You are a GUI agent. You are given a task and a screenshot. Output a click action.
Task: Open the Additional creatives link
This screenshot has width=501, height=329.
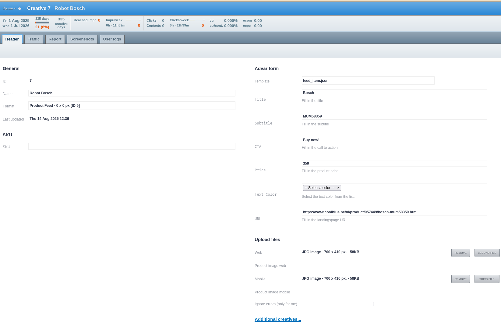(277, 319)
